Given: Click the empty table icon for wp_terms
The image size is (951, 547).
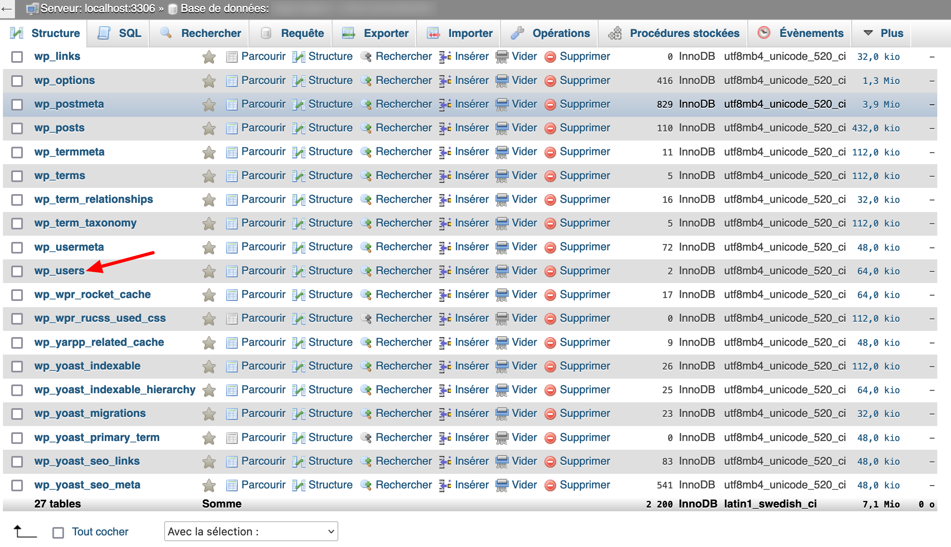Looking at the screenshot, I should tap(502, 176).
